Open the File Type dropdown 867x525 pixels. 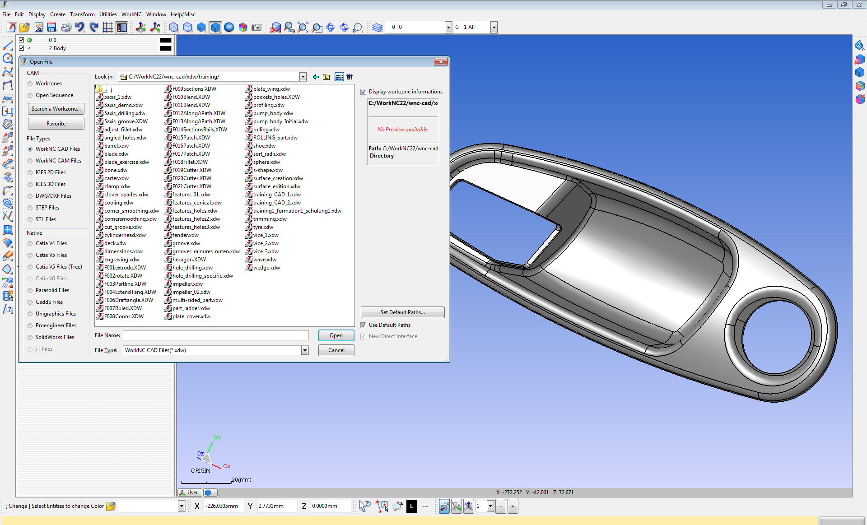tap(305, 350)
